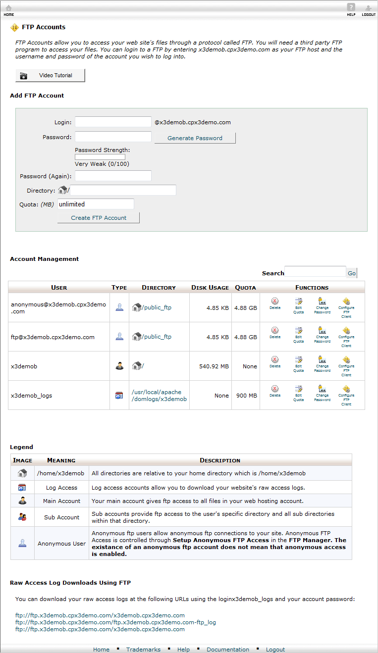Click the Quota field showing unlimited
Viewport: 378px width, 653px height.
pos(96,204)
